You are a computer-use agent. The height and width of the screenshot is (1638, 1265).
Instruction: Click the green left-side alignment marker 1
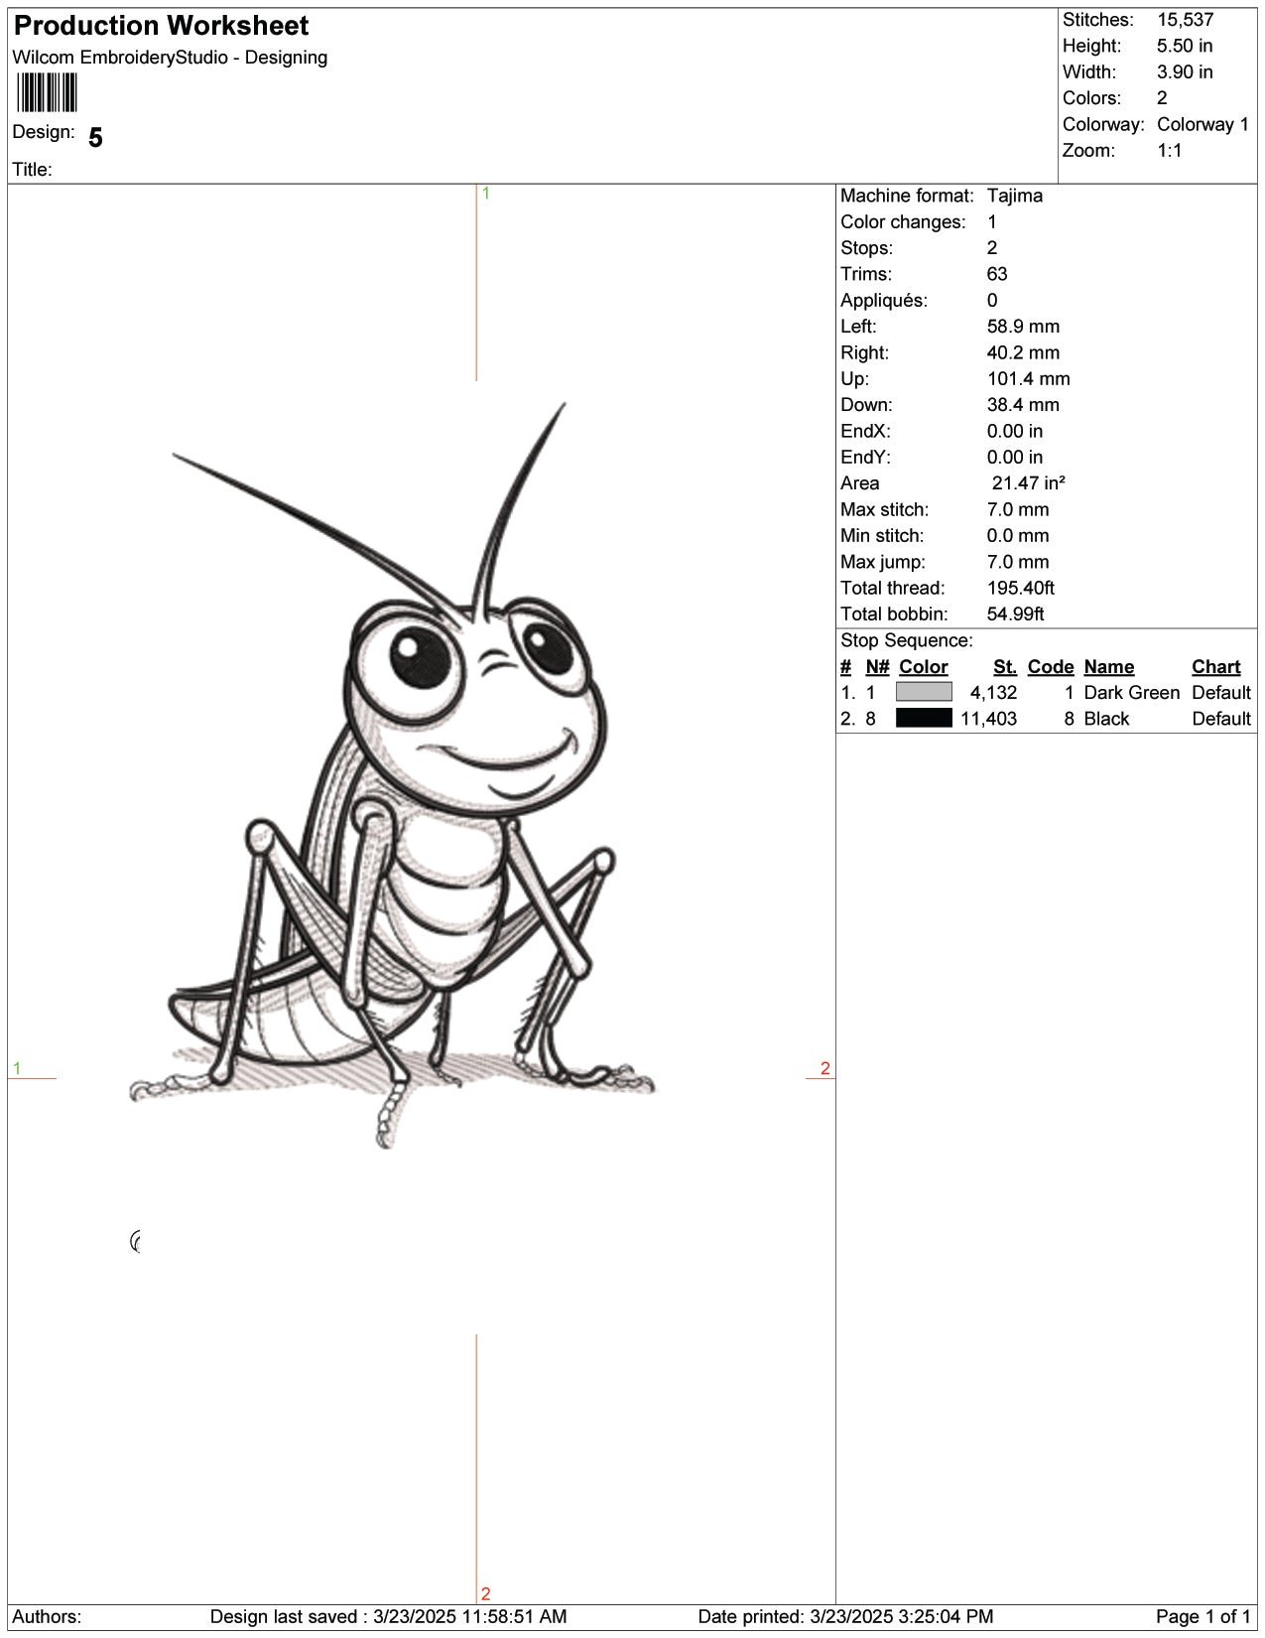(17, 1069)
